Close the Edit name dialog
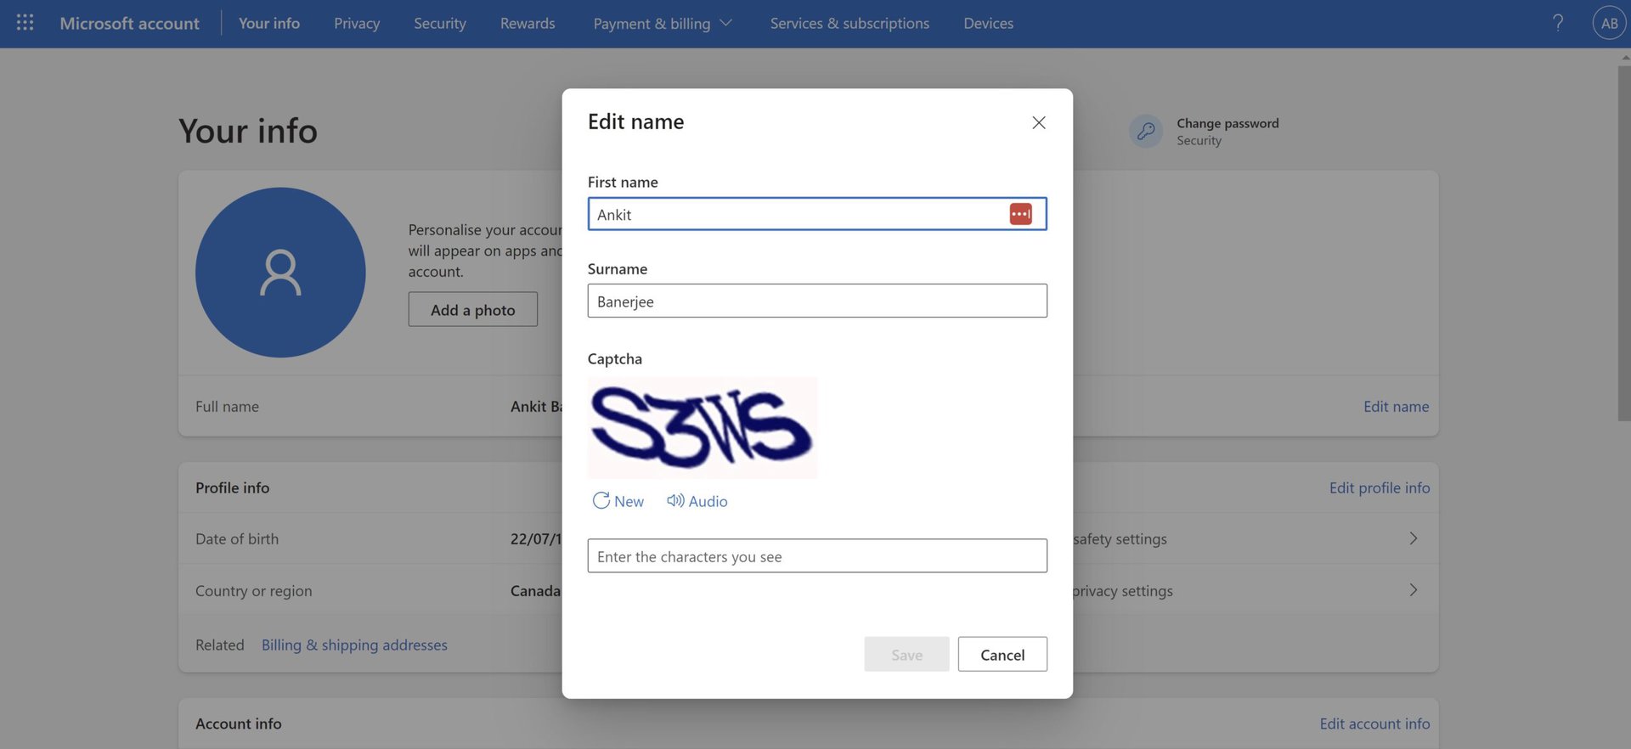The image size is (1631, 749). (x=1038, y=123)
